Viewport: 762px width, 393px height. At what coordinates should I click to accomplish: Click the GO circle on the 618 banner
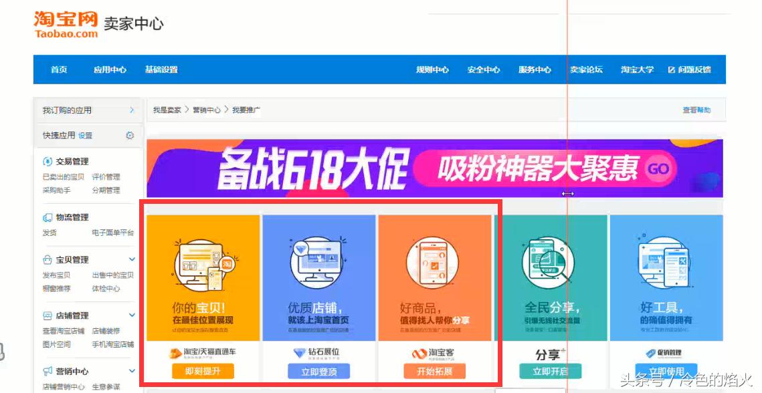658,169
